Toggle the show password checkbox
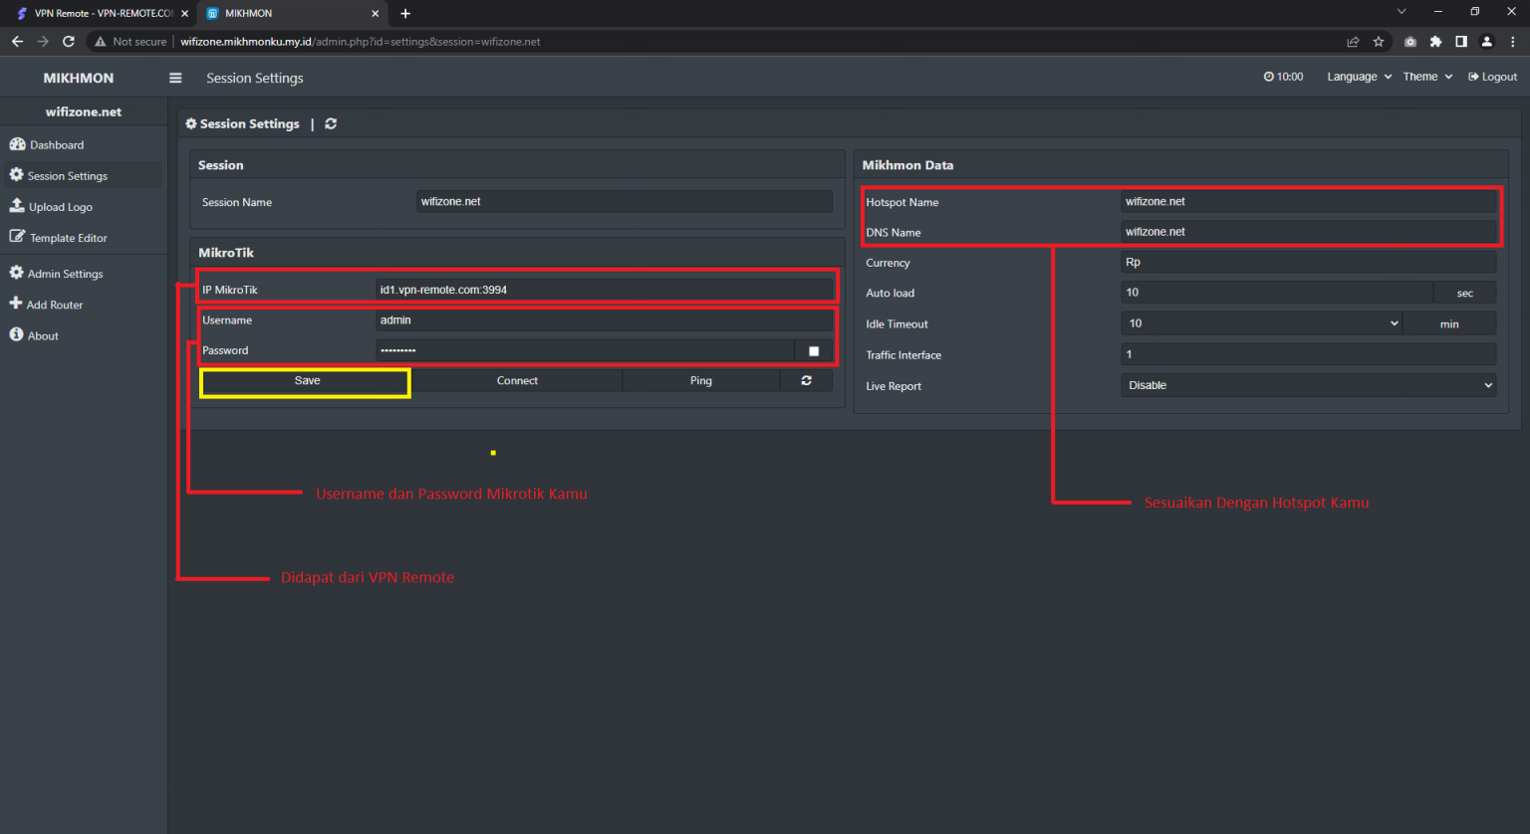 tap(814, 350)
